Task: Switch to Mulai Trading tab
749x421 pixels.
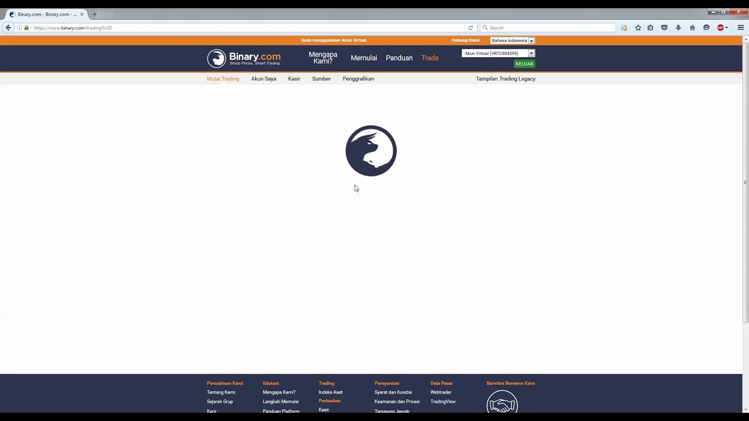Action: pyautogui.click(x=223, y=79)
